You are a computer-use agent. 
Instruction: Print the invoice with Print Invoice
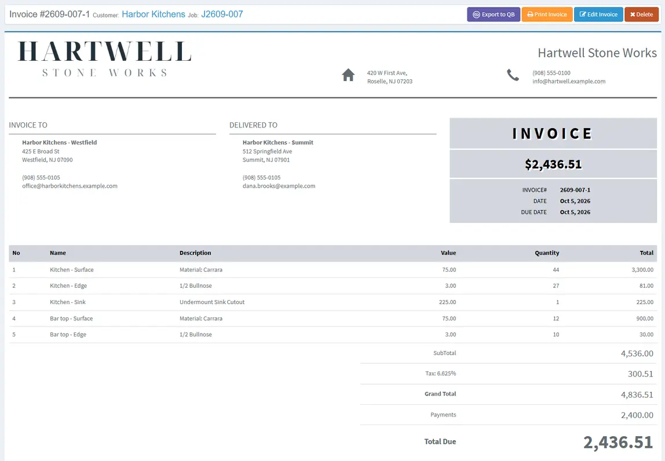click(x=547, y=14)
